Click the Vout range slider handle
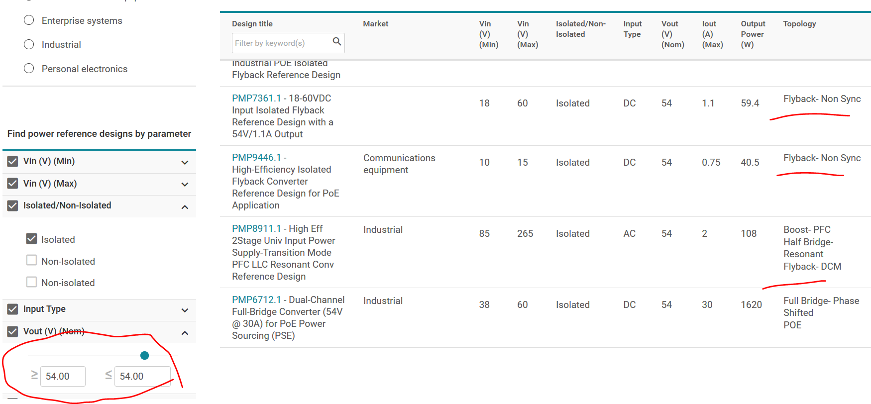 (x=145, y=355)
